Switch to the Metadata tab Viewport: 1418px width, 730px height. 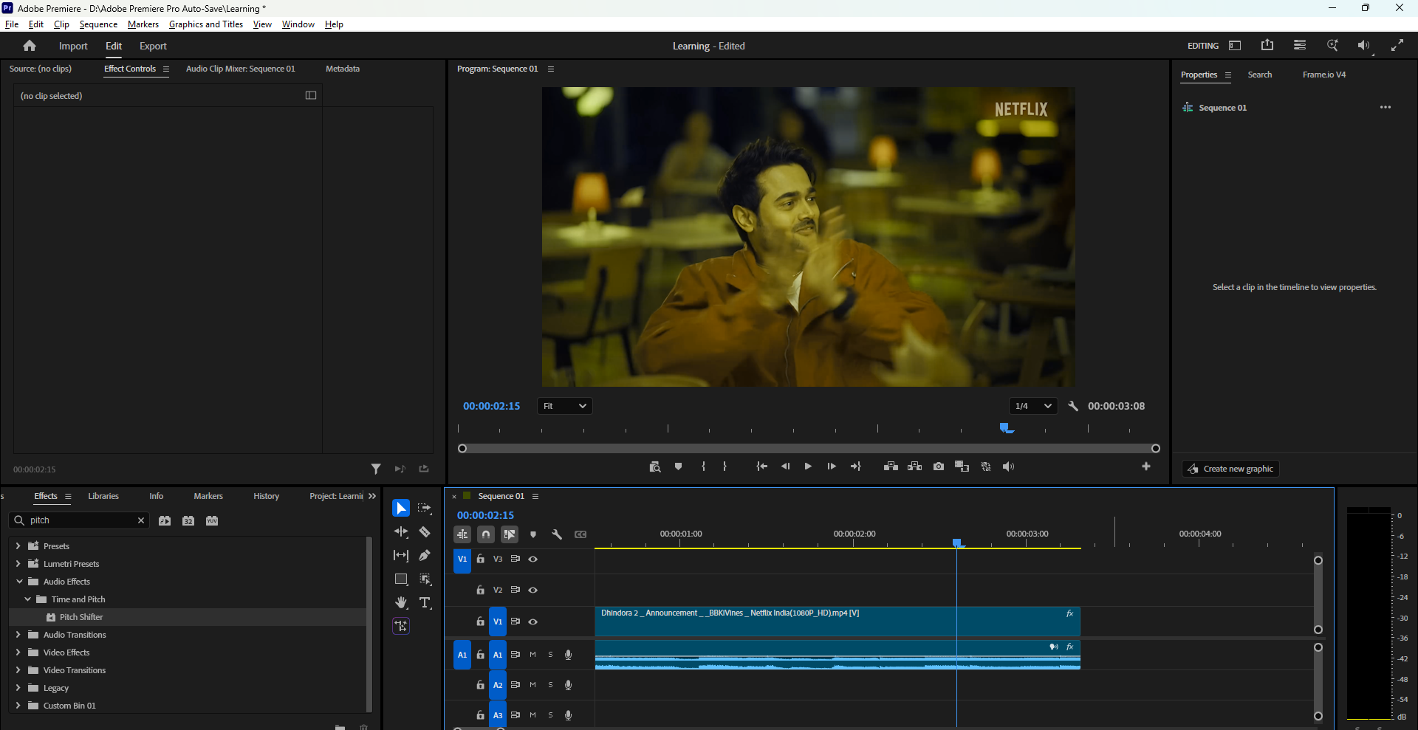[343, 69]
